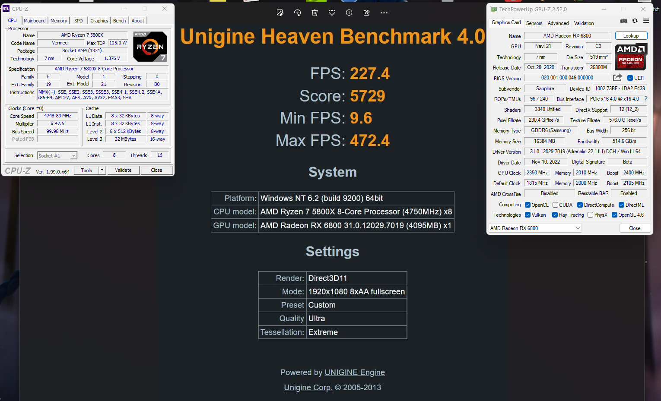Click the Specification field in CPU-Z
The width and height of the screenshot is (661, 401).
pos(103,69)
